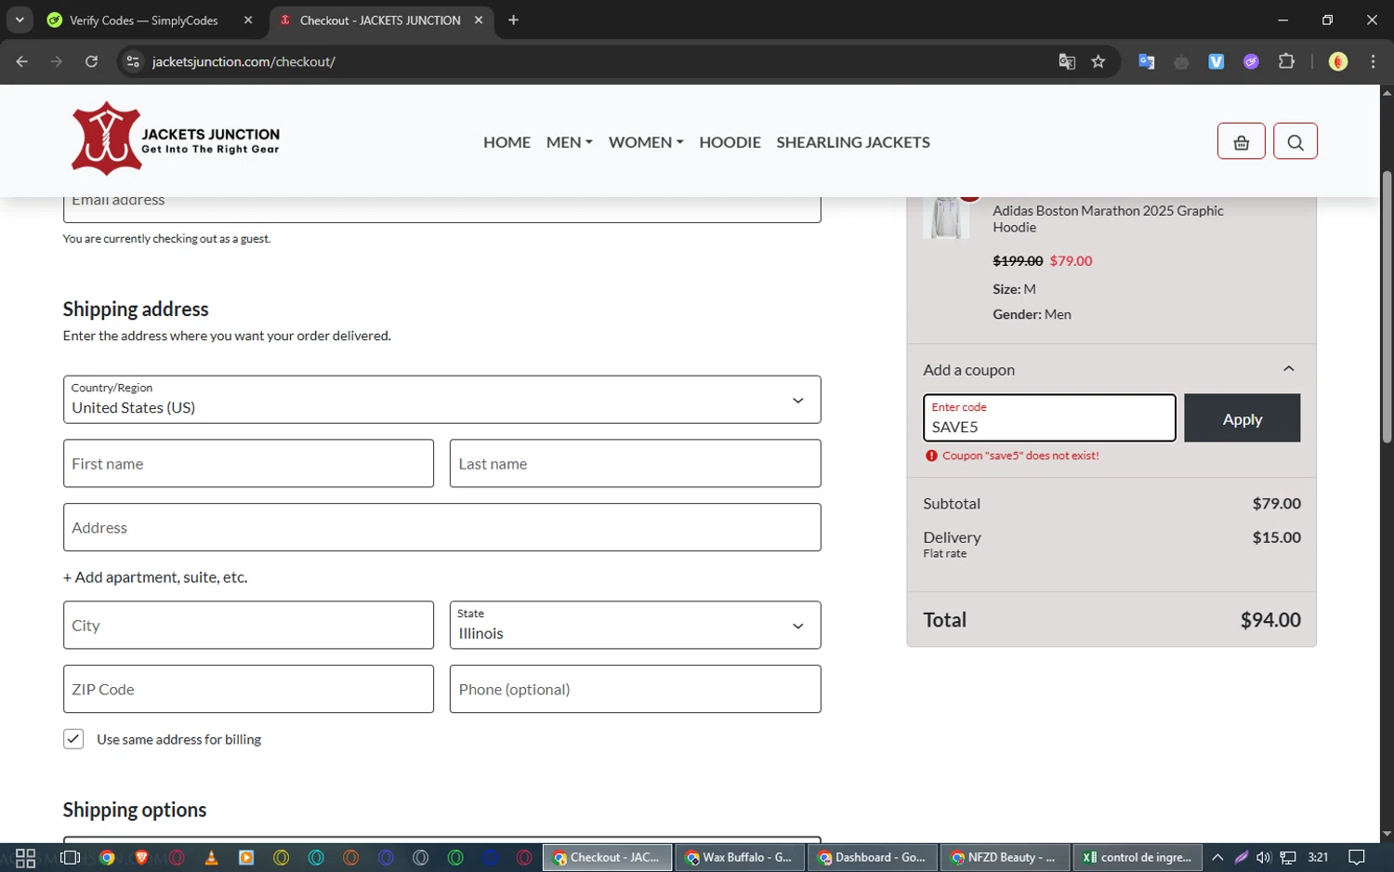Click Adidas Boston Marathon 2025 Graphic Hoodie title
The height and width of the screenshot is (872, 1394).
[x=1108, y=218]
